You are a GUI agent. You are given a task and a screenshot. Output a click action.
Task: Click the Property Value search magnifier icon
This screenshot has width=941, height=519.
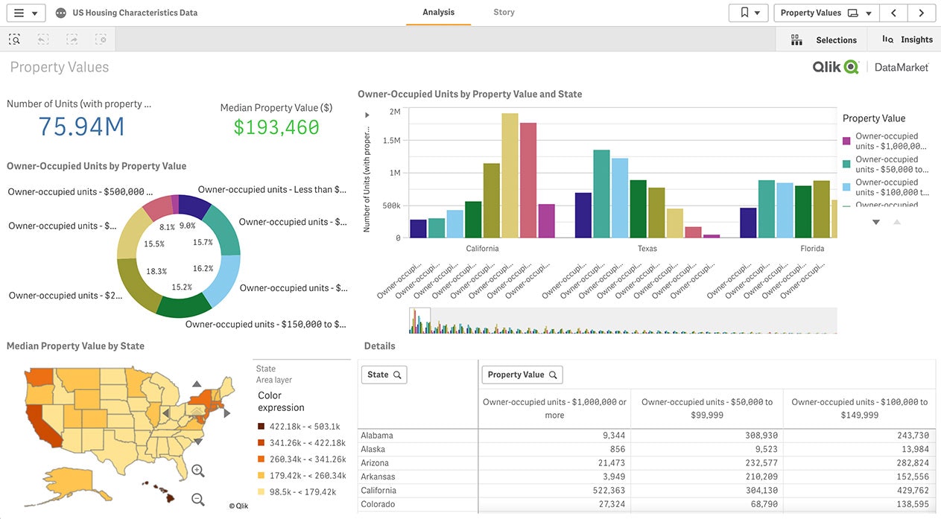[553, 375]
